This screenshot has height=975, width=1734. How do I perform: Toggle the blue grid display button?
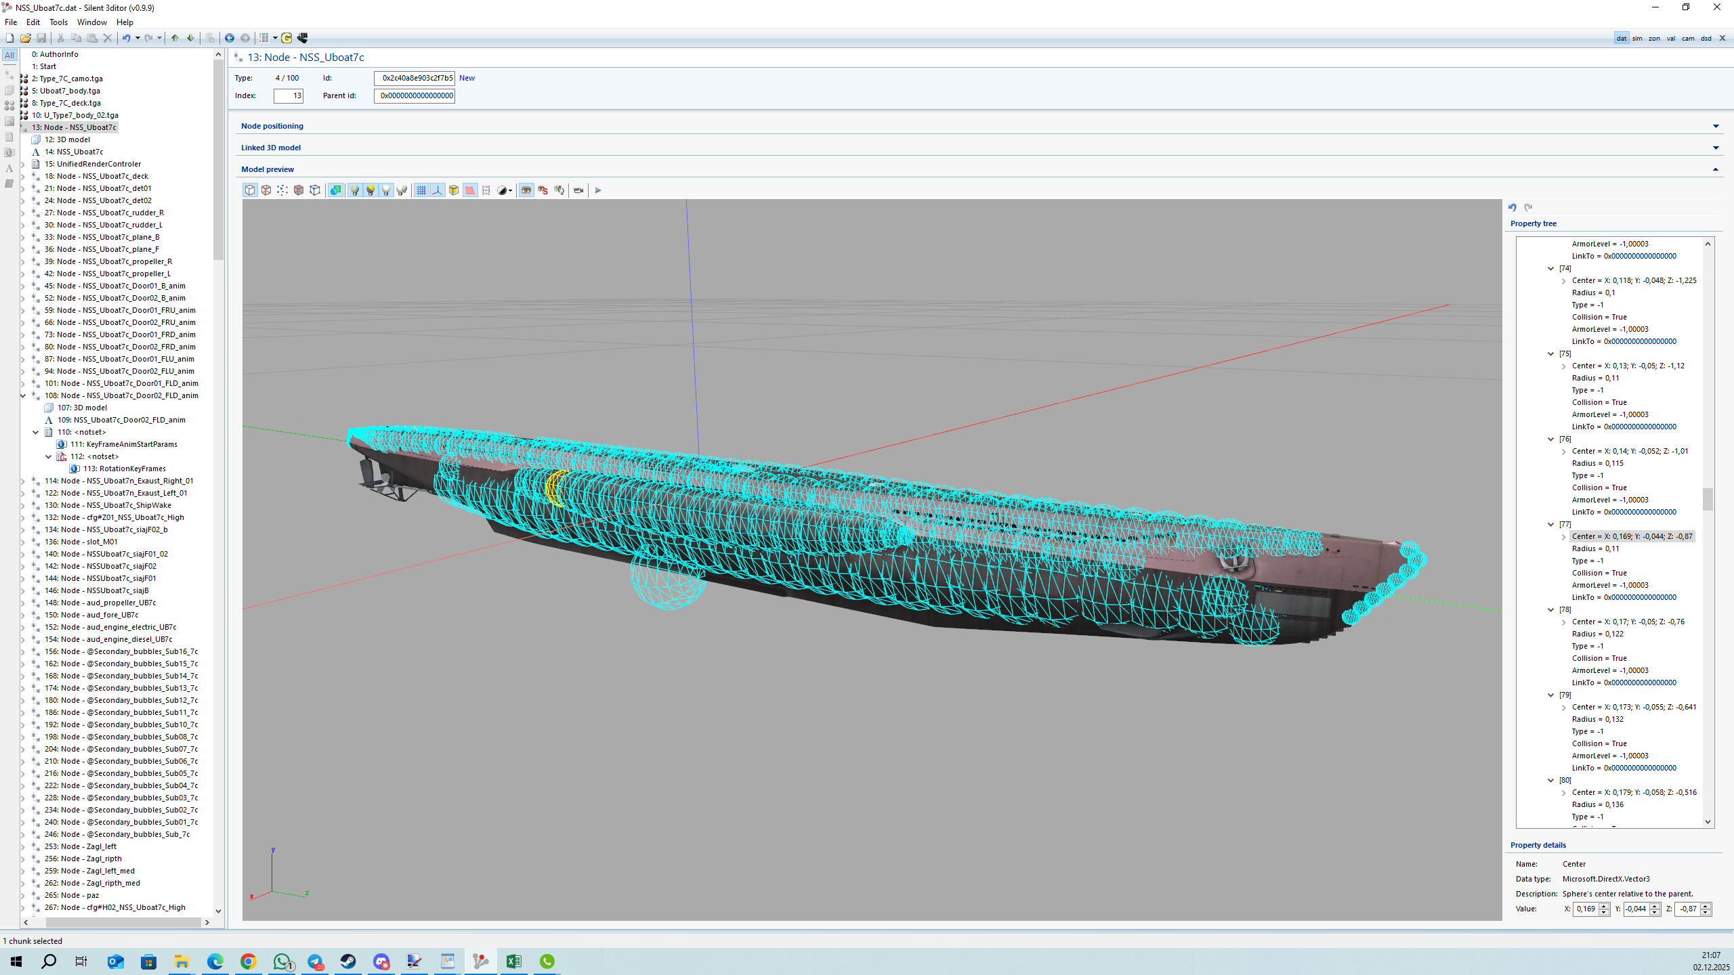421,190
